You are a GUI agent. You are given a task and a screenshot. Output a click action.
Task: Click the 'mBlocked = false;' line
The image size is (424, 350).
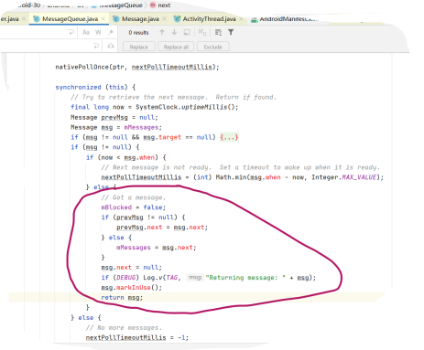[x=134, y=207]
